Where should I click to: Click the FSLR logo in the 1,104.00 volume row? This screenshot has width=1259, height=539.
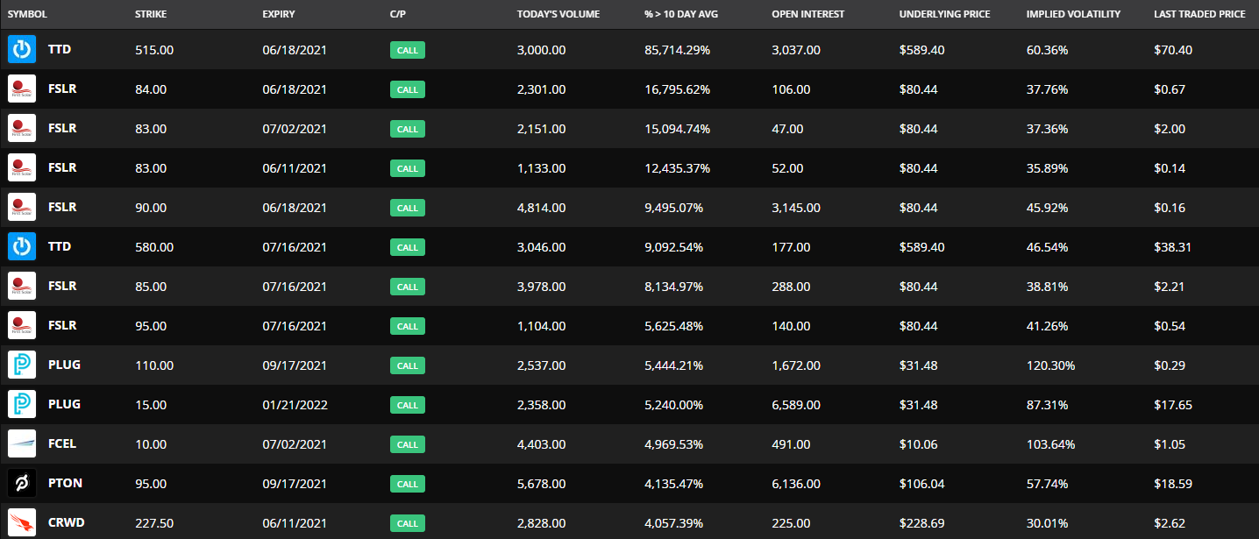(22, 326)
